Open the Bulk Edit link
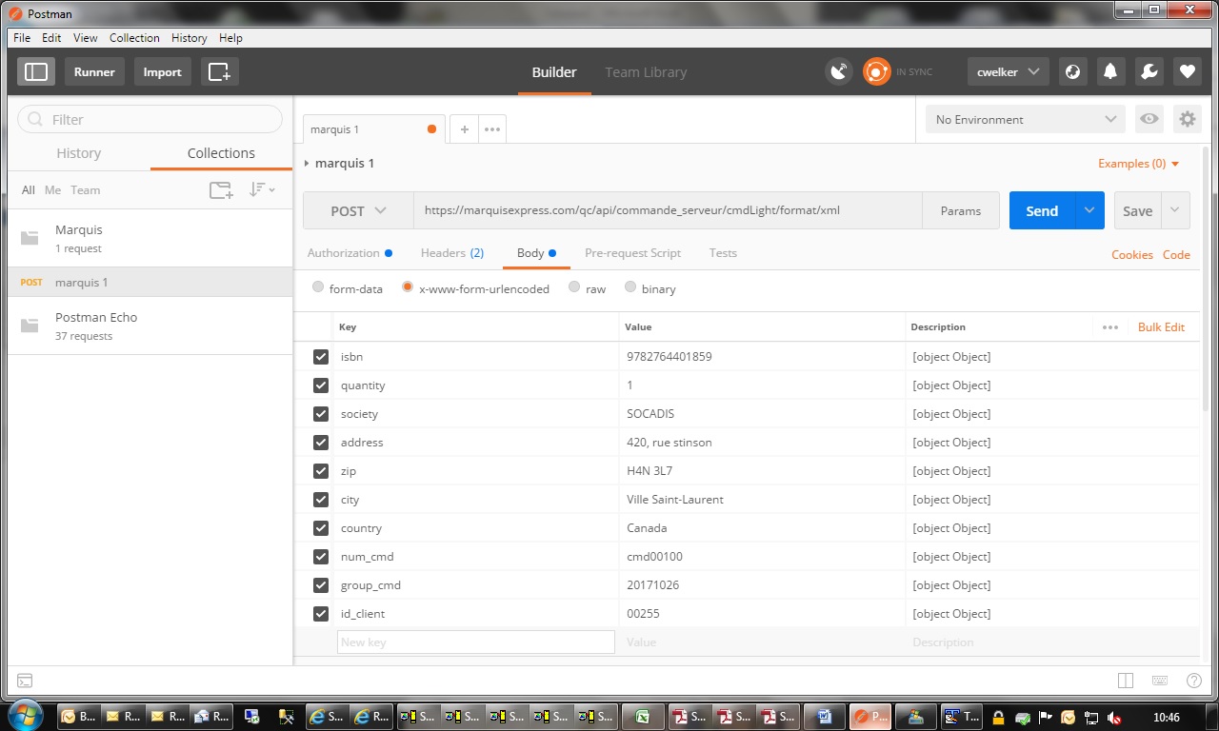This screenshot has height=731, width=1219. (1161, 326)
